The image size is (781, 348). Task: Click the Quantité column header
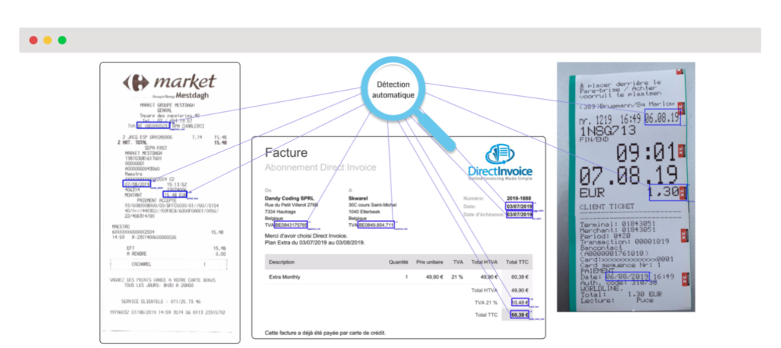point(398,262)
